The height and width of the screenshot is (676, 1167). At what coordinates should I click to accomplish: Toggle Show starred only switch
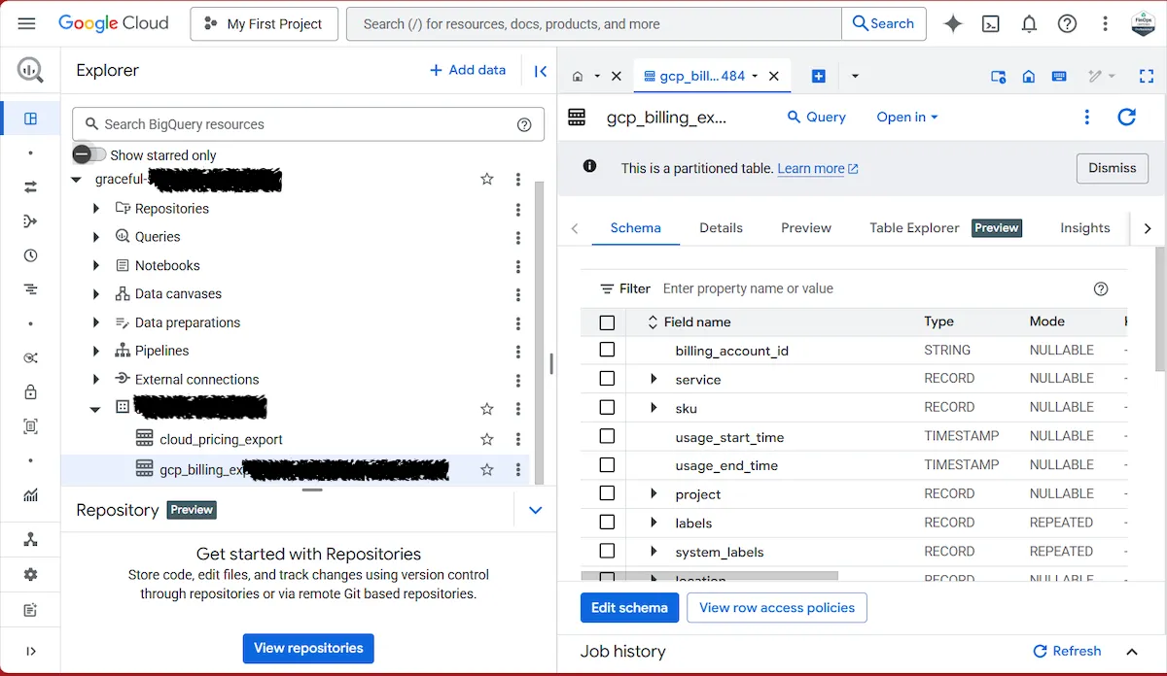pyautogui.click(x=89, y=154)
